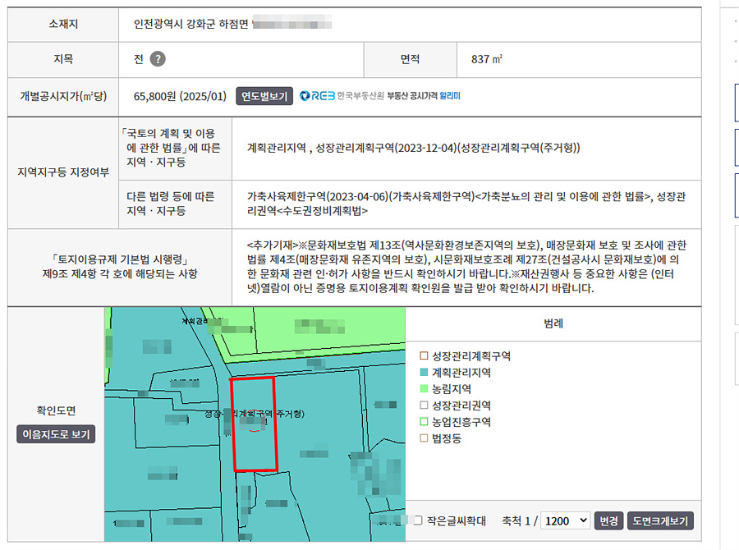Click the 성장관리권역 legend box
This screenshot has height=550, width=739.
coord(424,406)
